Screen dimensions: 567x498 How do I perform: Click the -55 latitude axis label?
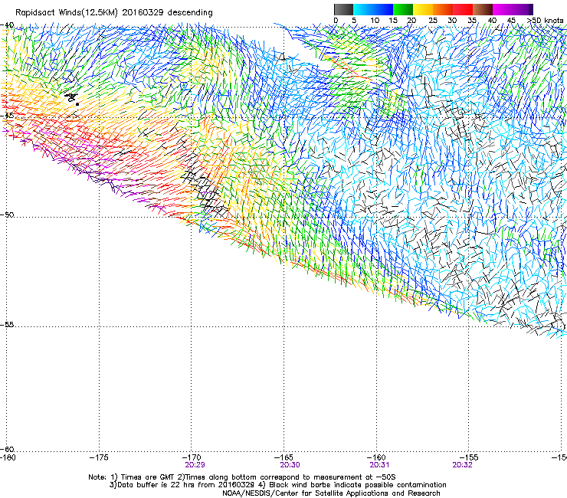(x=7, y=325)
